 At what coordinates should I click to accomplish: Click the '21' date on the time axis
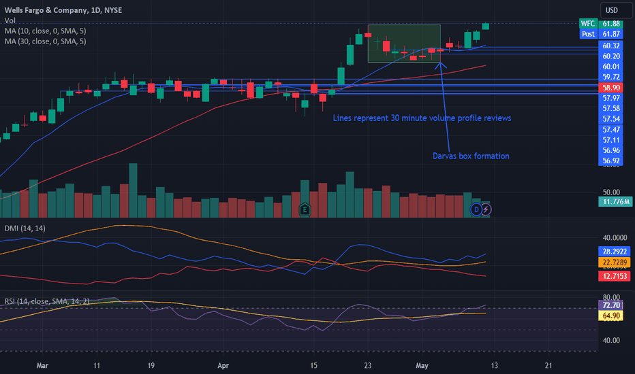[548, 366]
